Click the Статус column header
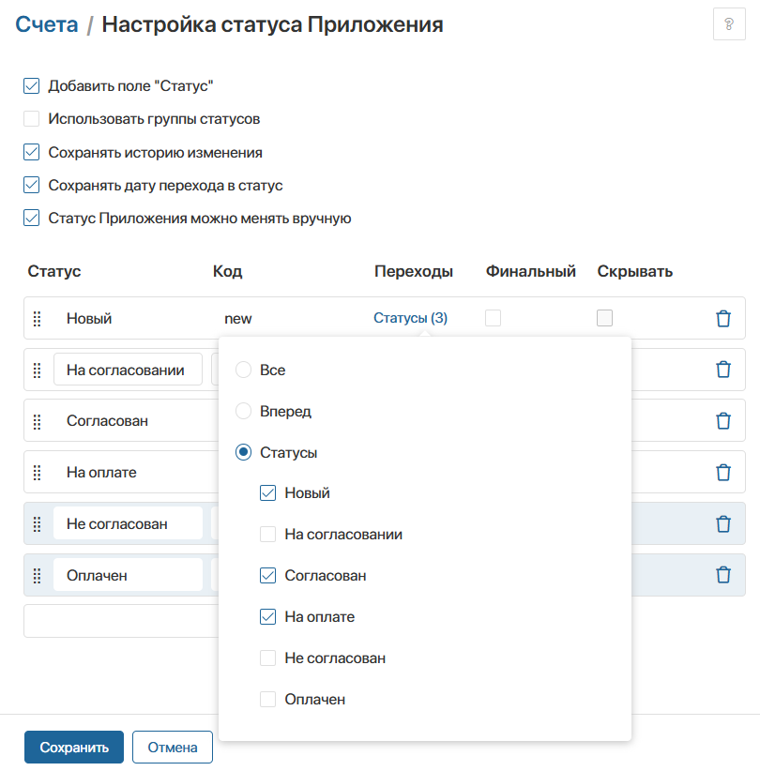This screenshot has width=760, height=771. click(x=54, y=271)
